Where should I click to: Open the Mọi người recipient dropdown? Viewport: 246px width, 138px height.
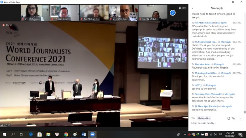[x=204, y=118]
